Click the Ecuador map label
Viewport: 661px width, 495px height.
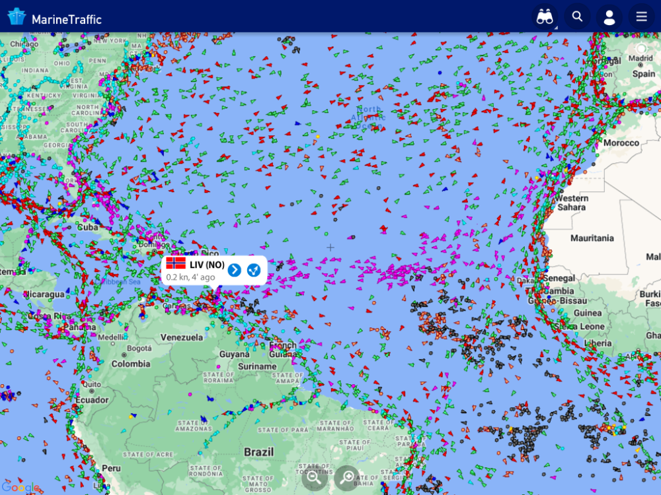tap(92, 400)
